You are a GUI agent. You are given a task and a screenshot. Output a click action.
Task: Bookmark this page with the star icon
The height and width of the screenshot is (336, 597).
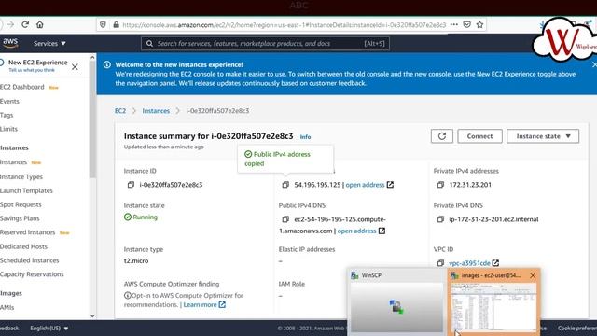point(479,25)
